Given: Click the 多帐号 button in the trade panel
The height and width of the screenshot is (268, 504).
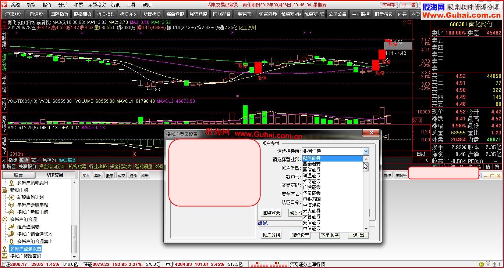Looking at the screenshot, I should click(401, 175).
